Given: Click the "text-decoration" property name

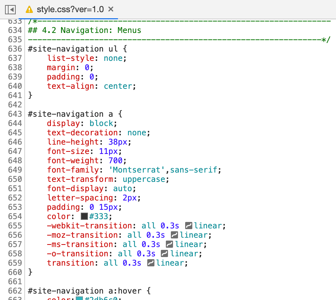Looking at the screenshot, I should [83, 132].
